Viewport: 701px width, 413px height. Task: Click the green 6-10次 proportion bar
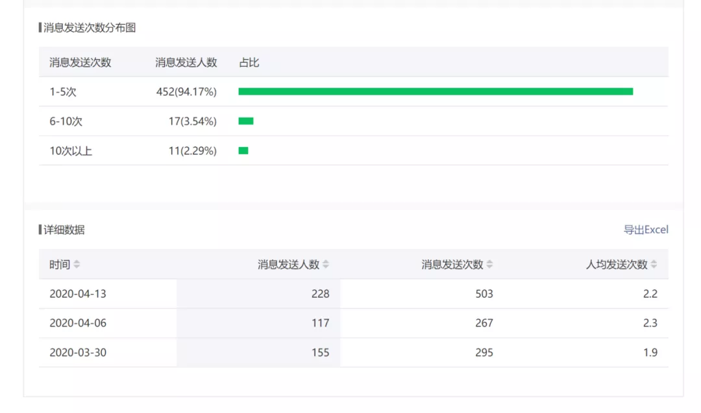point(246,121)
